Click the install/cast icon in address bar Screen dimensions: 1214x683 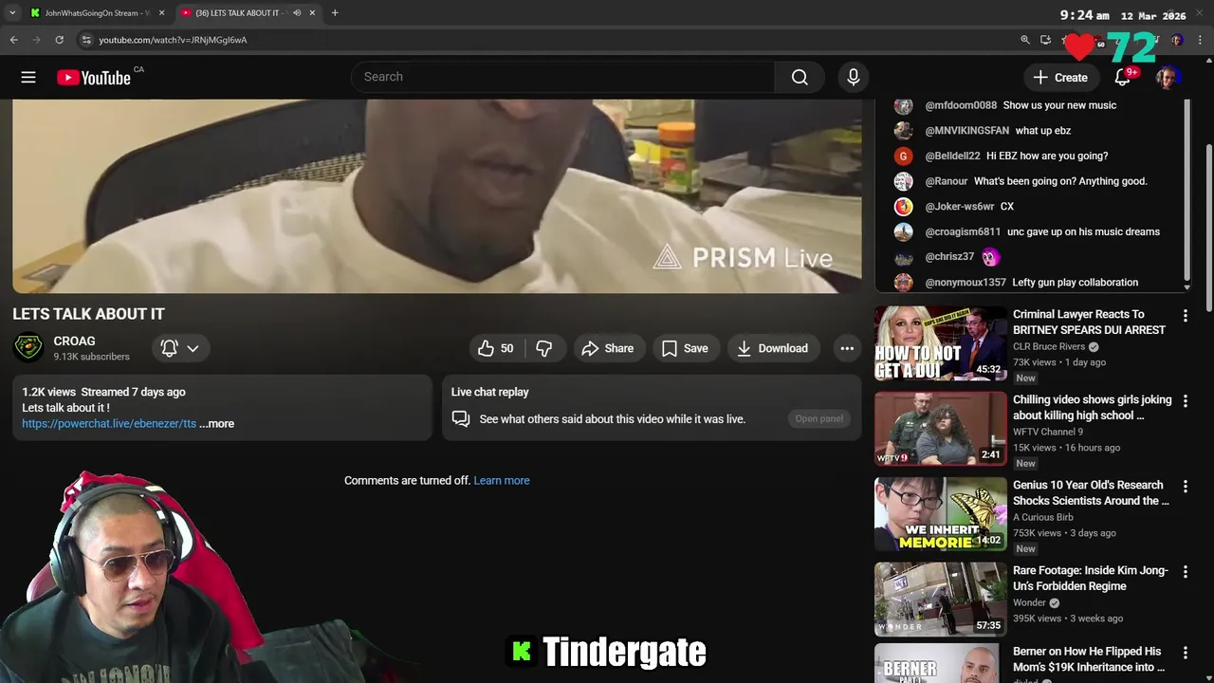click(x=1045, y=40)
